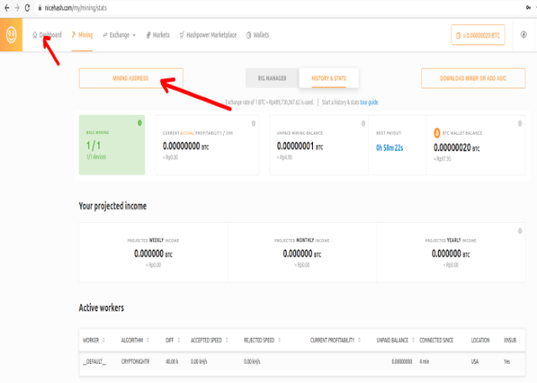Click the USA location cell
The height and width of the screenshot is (383, 537).
475,362
